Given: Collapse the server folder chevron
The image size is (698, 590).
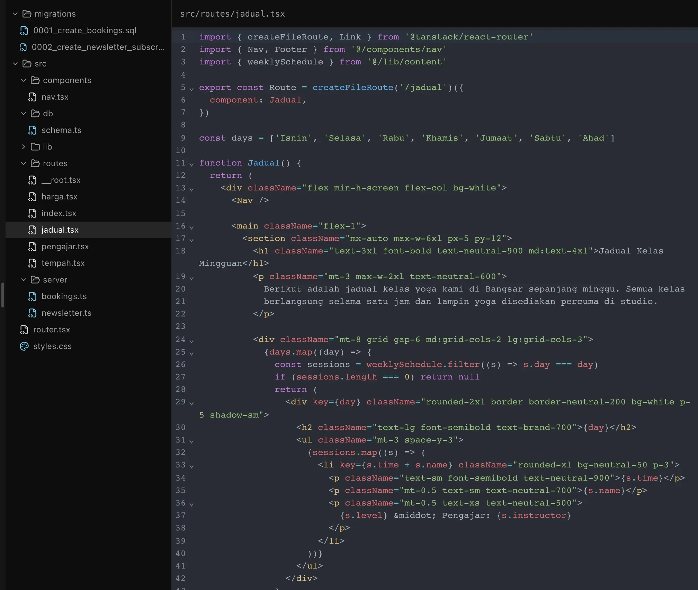Looking at the screenshot, I should 23,280.
